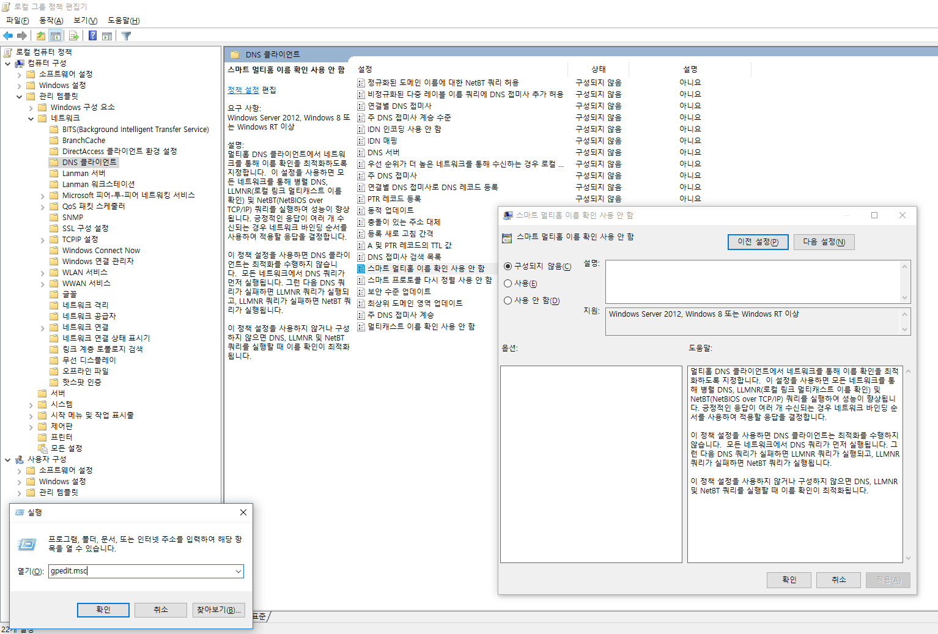Screen dimensions: 938x634
Task: Click the Up One Level folder icon
Action: tap(41, 36)
